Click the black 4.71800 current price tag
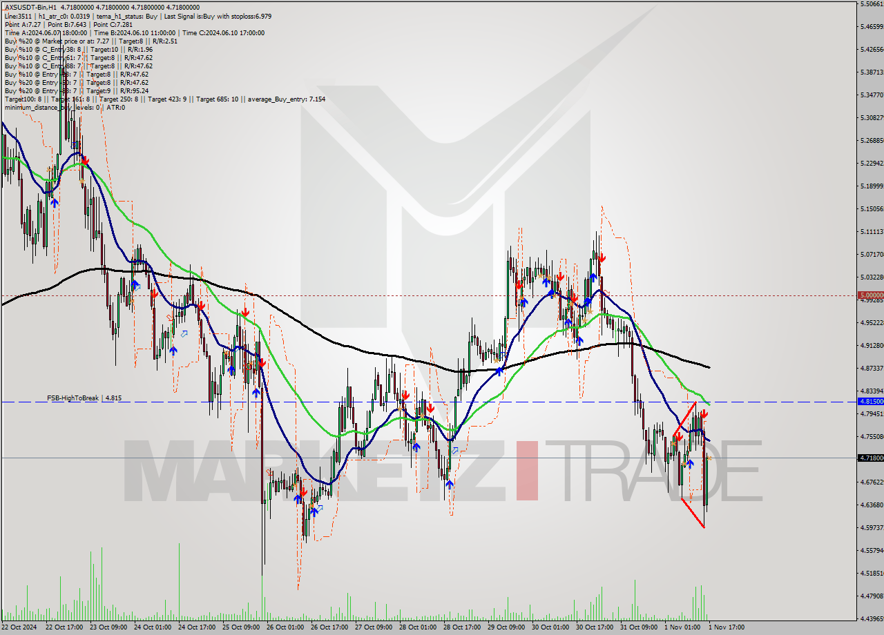Image resolution: width=884 pixels, height=635 pixels. click(870, 458)
